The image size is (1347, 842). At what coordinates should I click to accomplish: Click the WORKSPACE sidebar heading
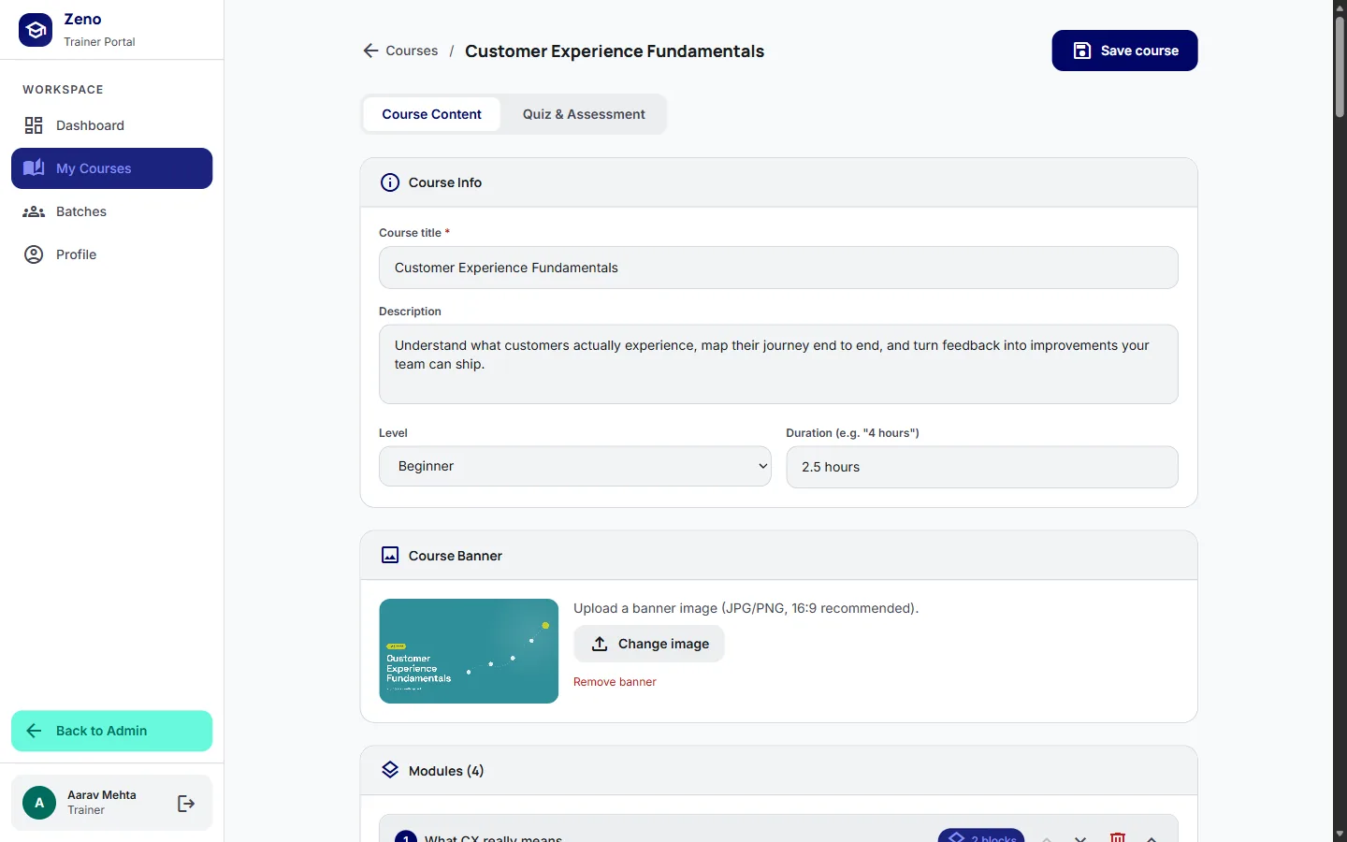(63, 90)
